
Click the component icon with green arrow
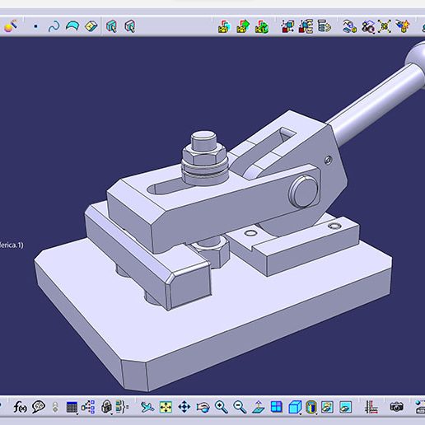coord(243,26)
